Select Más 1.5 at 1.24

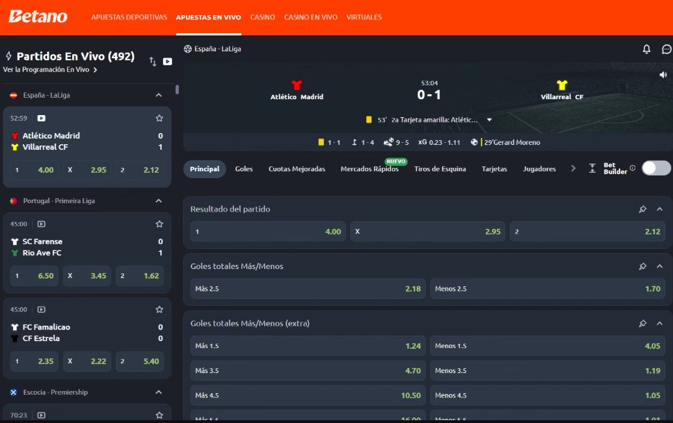[x=308, y=346]
